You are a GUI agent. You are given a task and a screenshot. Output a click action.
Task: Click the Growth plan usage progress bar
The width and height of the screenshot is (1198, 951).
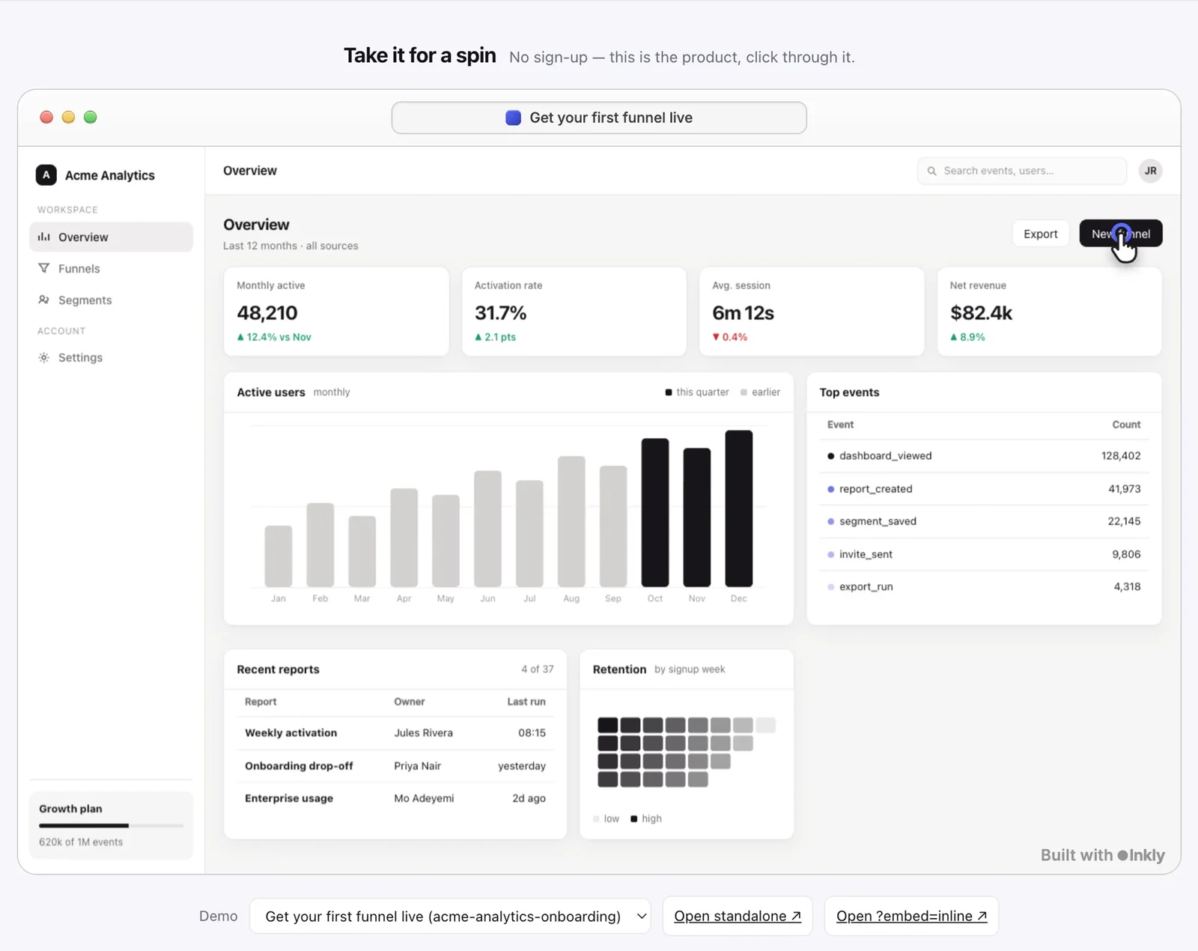point(111,825)
